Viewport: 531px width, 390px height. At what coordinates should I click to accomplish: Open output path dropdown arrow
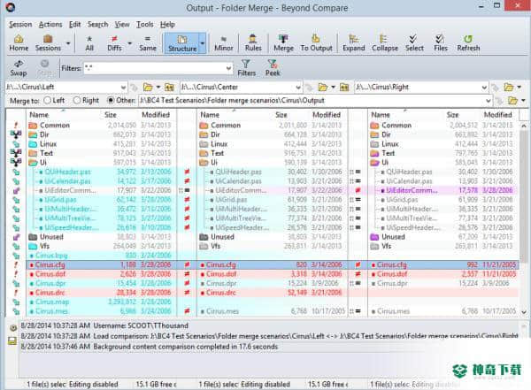coord(488,101)
